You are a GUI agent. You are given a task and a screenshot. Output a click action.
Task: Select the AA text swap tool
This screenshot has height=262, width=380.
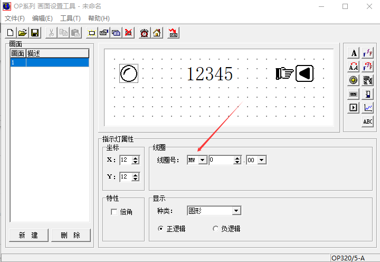point(354,67)
